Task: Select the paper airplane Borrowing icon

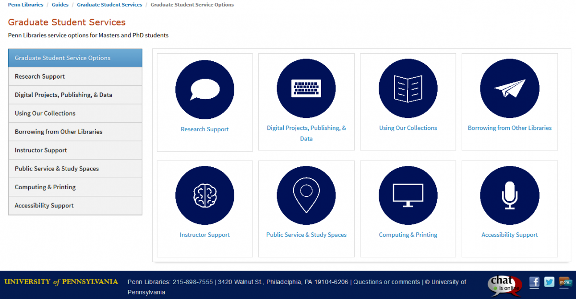Action: click(x=510, y=88)
